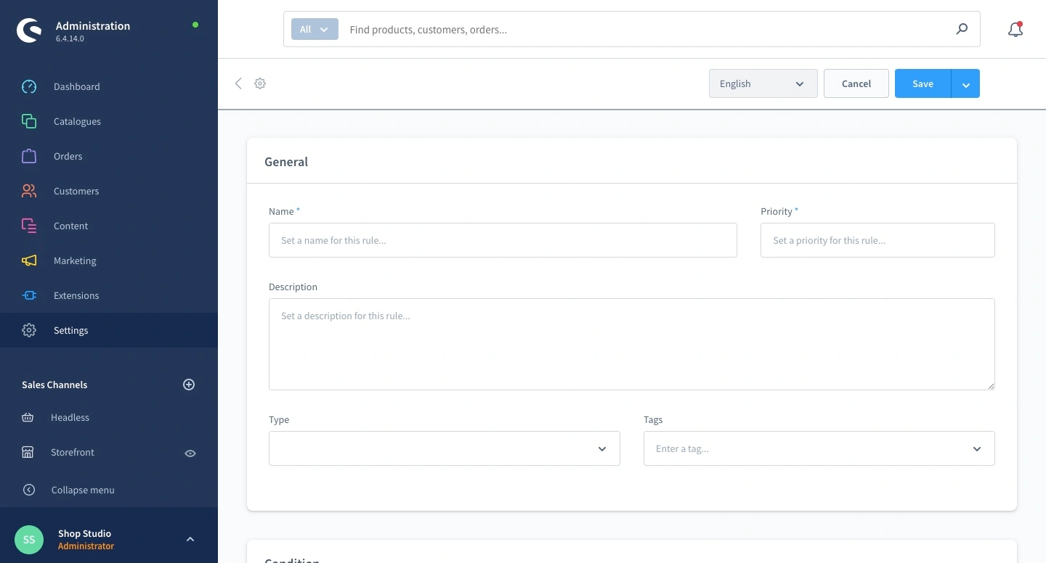Image resolution: width=1046 pixels, height=563 pixels.
Task: Open Catalogues via its sidebar icon
Action: point(29,121)
